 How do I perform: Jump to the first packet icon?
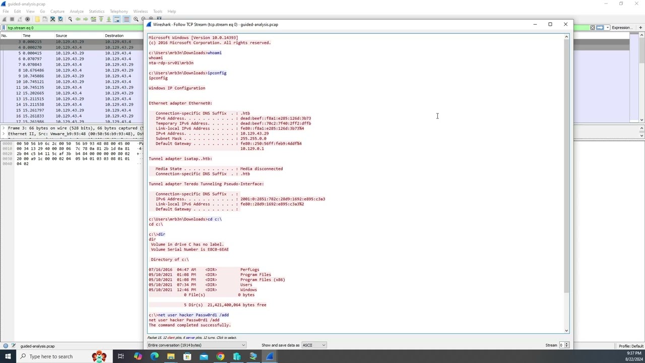pyautogui.click(x=101, y=19)
